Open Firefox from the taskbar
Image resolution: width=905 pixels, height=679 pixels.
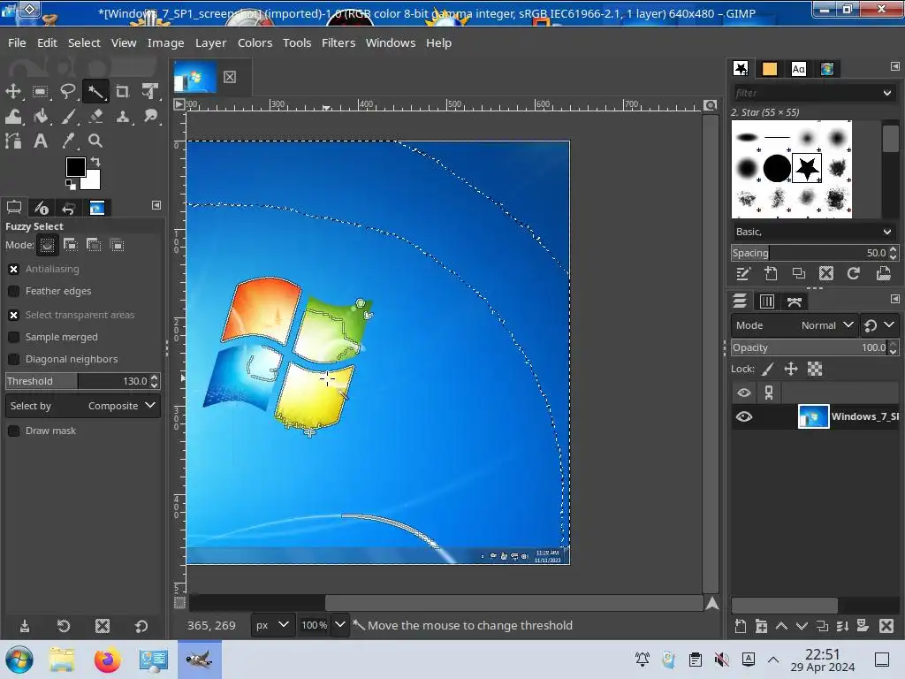(108, 660)
